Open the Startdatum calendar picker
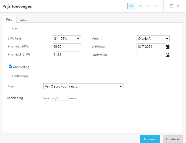The image size is (186, 143). 168,47
